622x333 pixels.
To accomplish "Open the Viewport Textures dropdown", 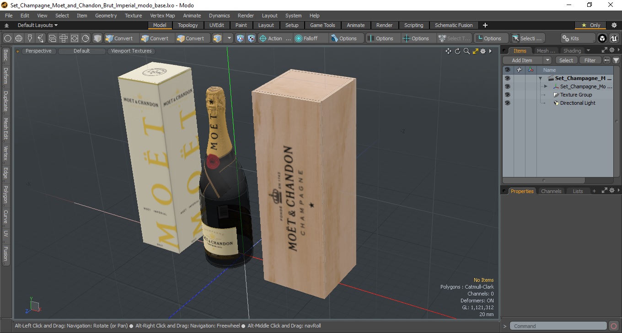I will coord(131,51).
